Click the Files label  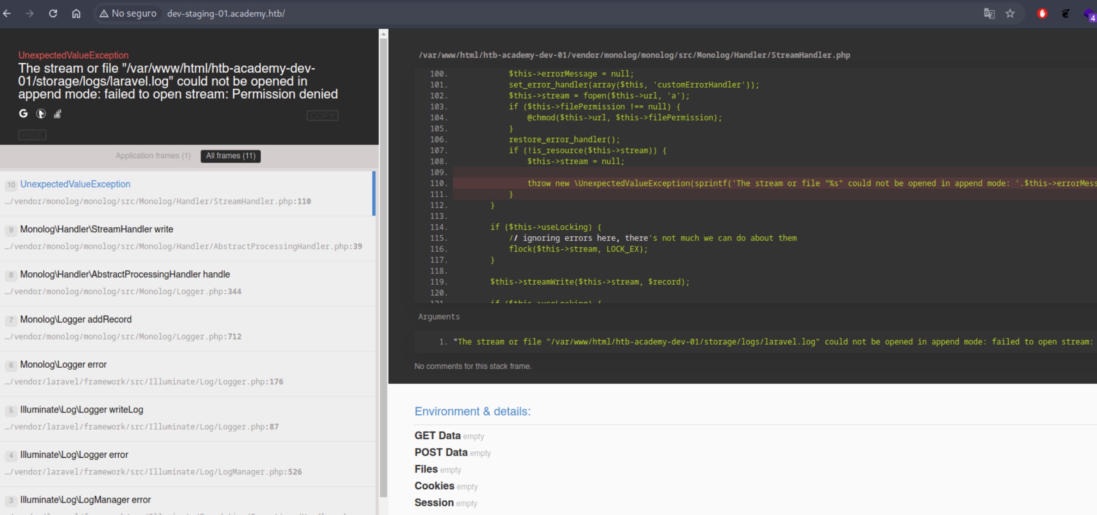tap(426, 469)
